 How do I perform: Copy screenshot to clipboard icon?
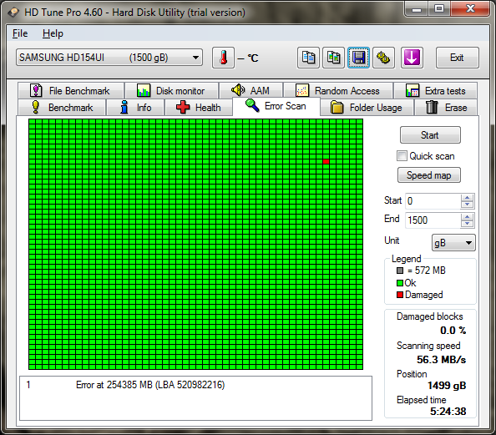(333, 58)
